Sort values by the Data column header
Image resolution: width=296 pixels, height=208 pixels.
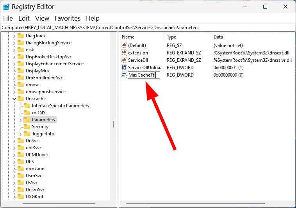coord(253,37)
